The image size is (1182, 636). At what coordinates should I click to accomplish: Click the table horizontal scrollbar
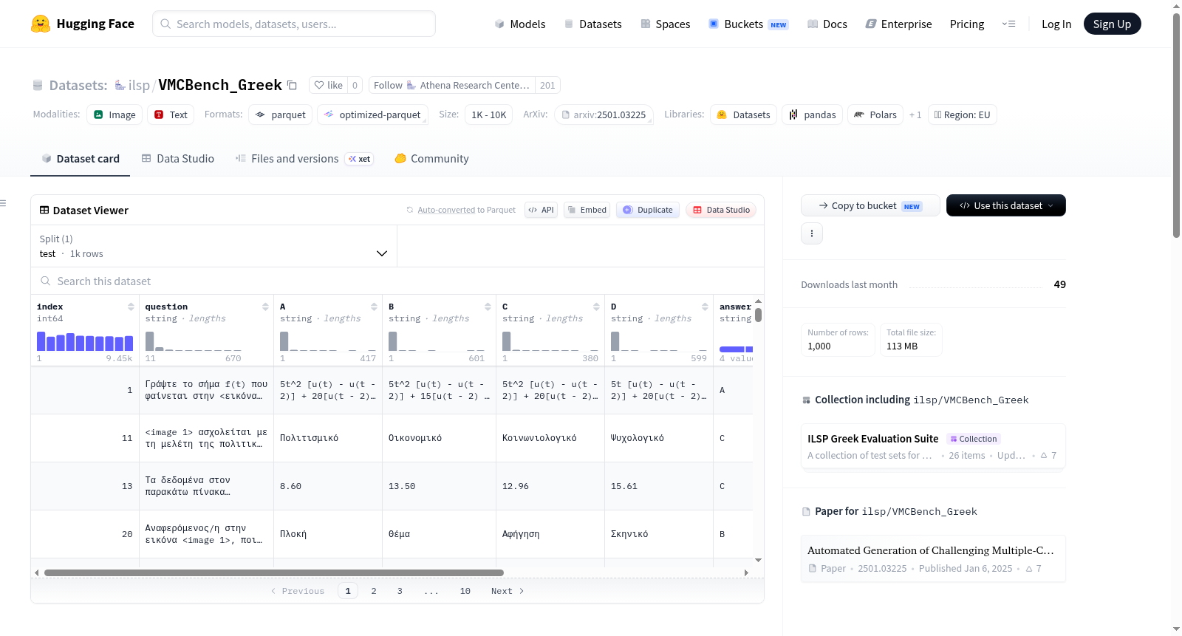coord(274,572)
